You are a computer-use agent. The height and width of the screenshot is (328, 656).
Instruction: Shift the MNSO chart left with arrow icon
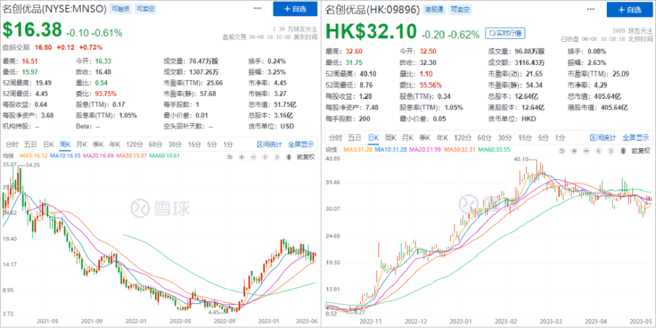265,157
